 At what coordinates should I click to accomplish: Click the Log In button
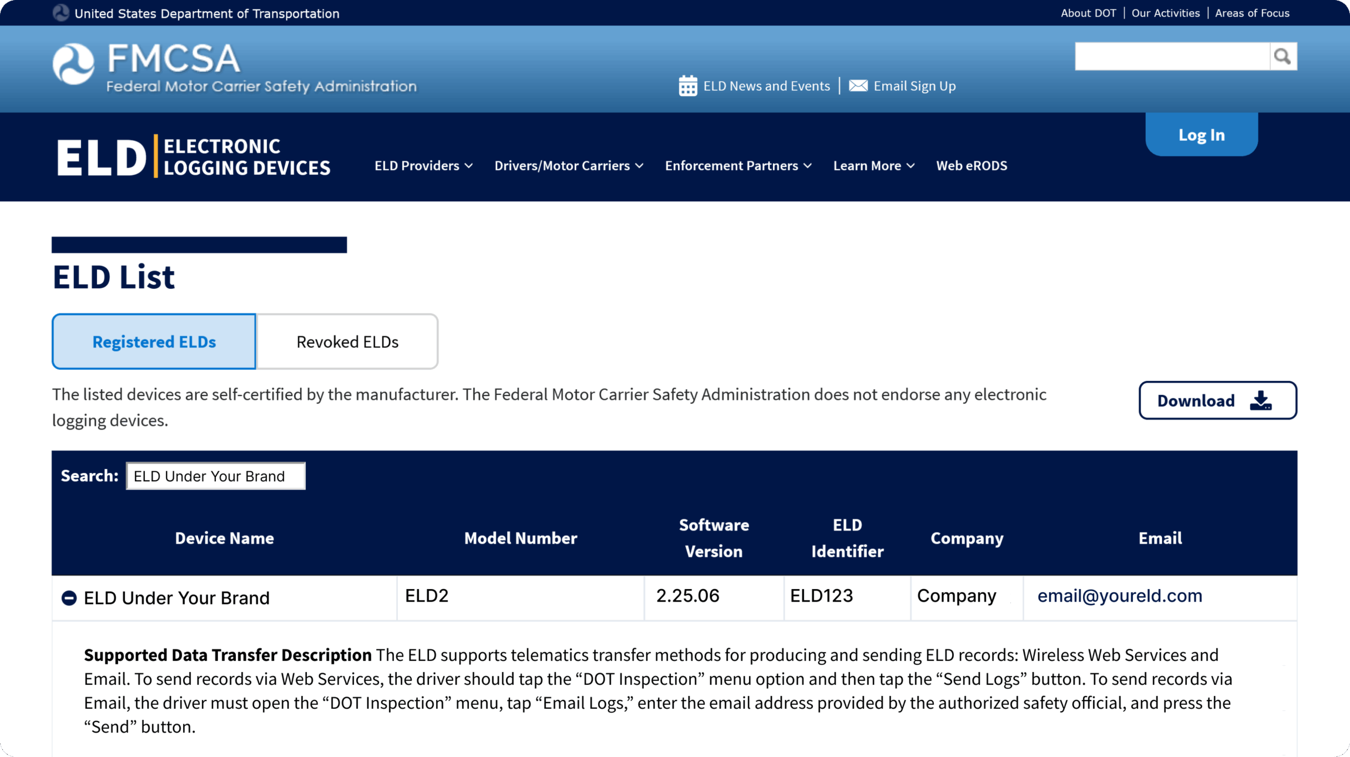pos(1201,134)
